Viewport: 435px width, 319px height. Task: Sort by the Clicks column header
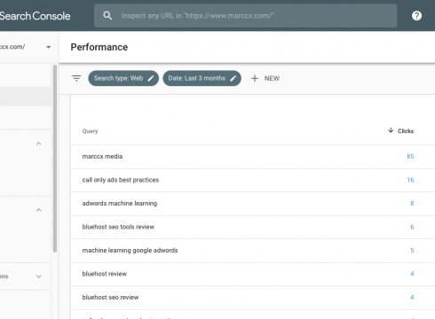401,130
